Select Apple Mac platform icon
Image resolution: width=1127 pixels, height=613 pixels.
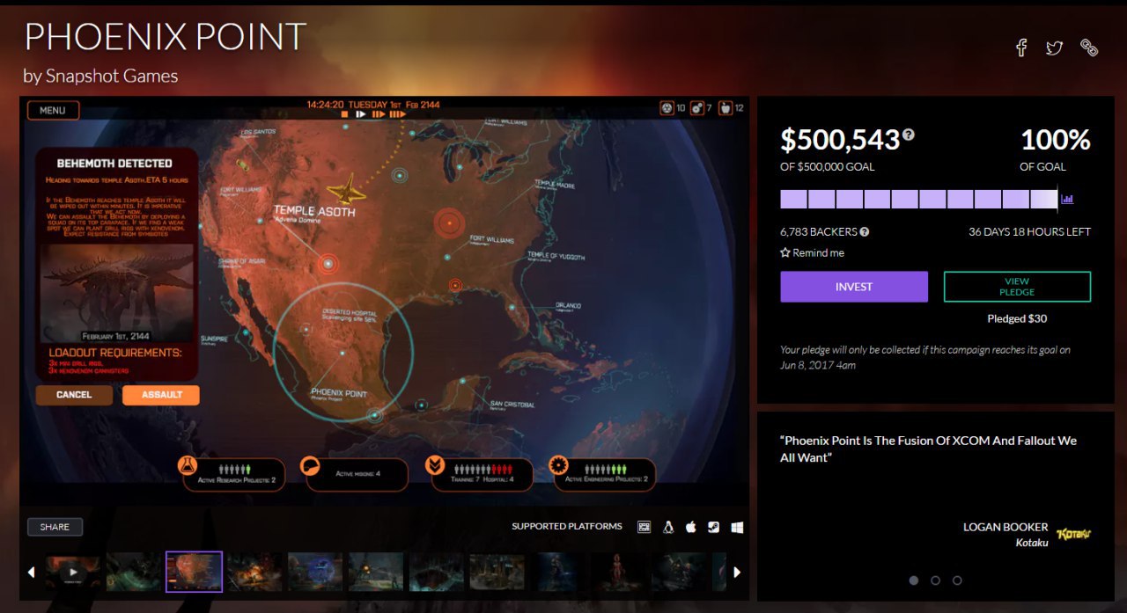pyautogui.click(x=691, y=527)
